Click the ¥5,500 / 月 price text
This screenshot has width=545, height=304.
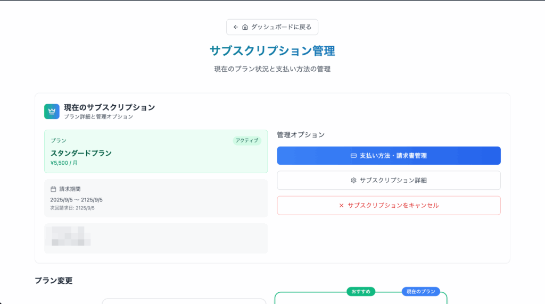click(x=64, y=163)
